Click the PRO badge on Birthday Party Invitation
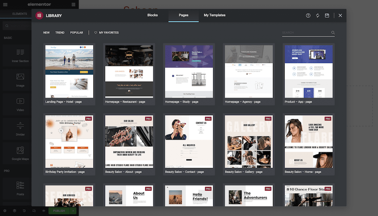This screenshot has height=216, width=378. [x=88, y=119]
